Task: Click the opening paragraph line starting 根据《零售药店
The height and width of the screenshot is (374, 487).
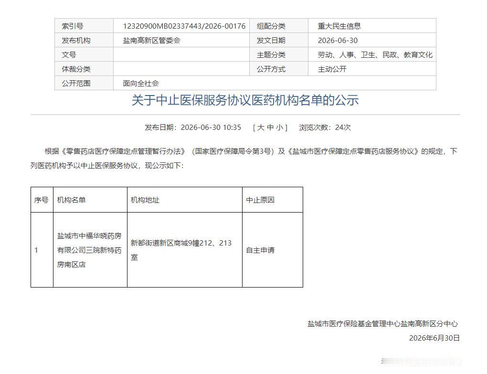Action: (x=251, y=151)
